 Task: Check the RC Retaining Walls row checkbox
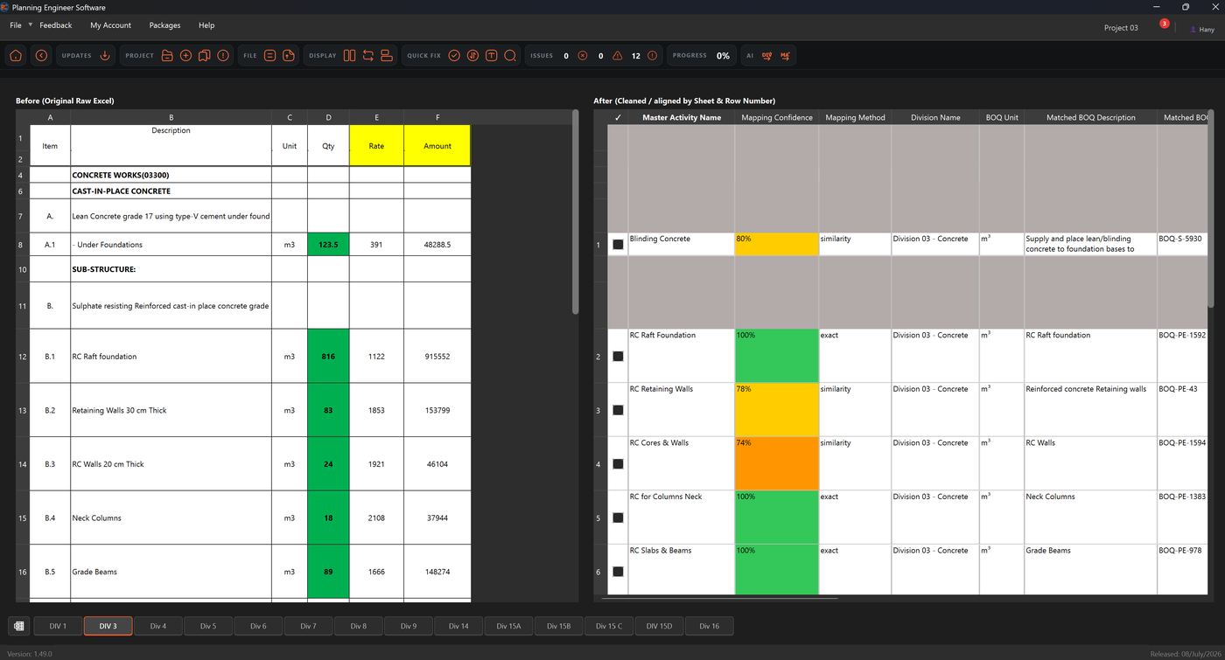point(618,410)
